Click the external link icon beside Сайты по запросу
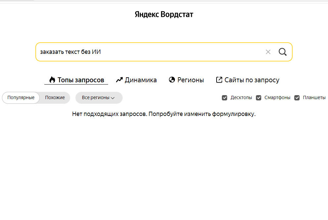This screenshot has height=220, width=328. click(x=219, y=80)
